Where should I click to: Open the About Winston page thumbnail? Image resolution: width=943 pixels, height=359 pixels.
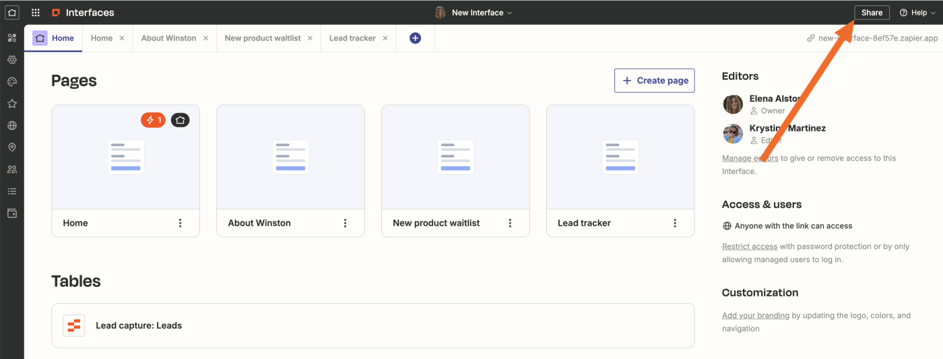point(290,157)
